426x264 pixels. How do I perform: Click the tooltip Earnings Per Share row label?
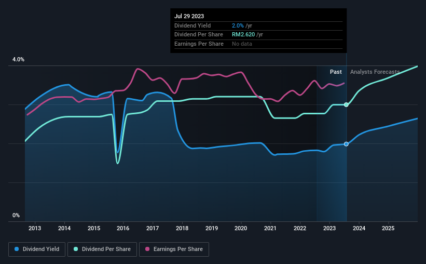click(199, 44)
